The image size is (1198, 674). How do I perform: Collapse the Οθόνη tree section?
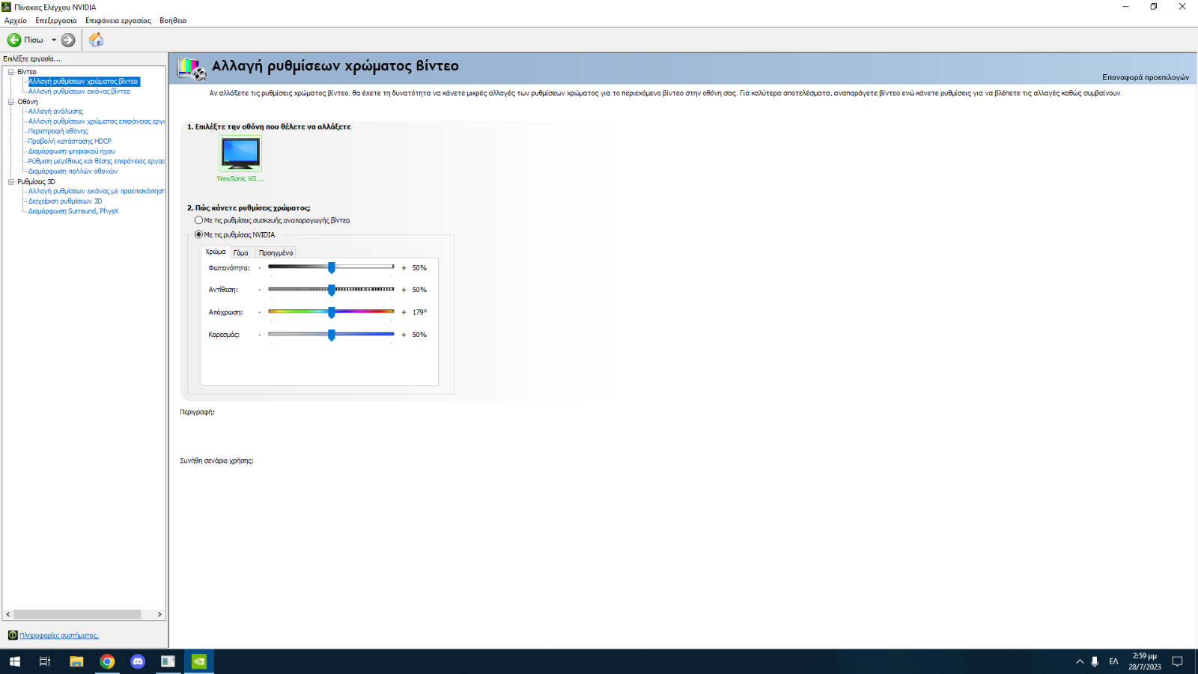point(11,102)
